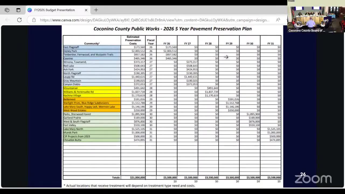Select the Leupp Rd row label
345x194 pixels.
click(x=69, y=77)
